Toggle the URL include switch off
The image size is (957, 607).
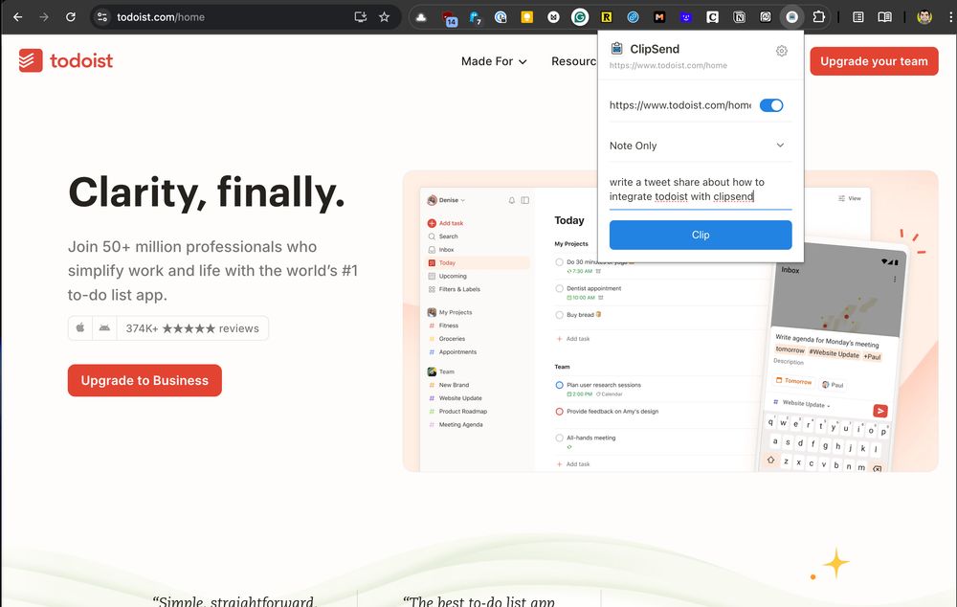click(770, 105)
